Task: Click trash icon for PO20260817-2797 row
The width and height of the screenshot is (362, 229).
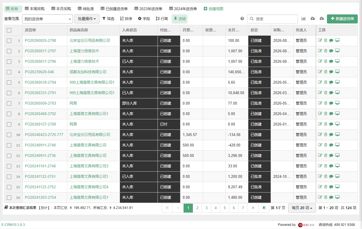Action: [326, 51]
